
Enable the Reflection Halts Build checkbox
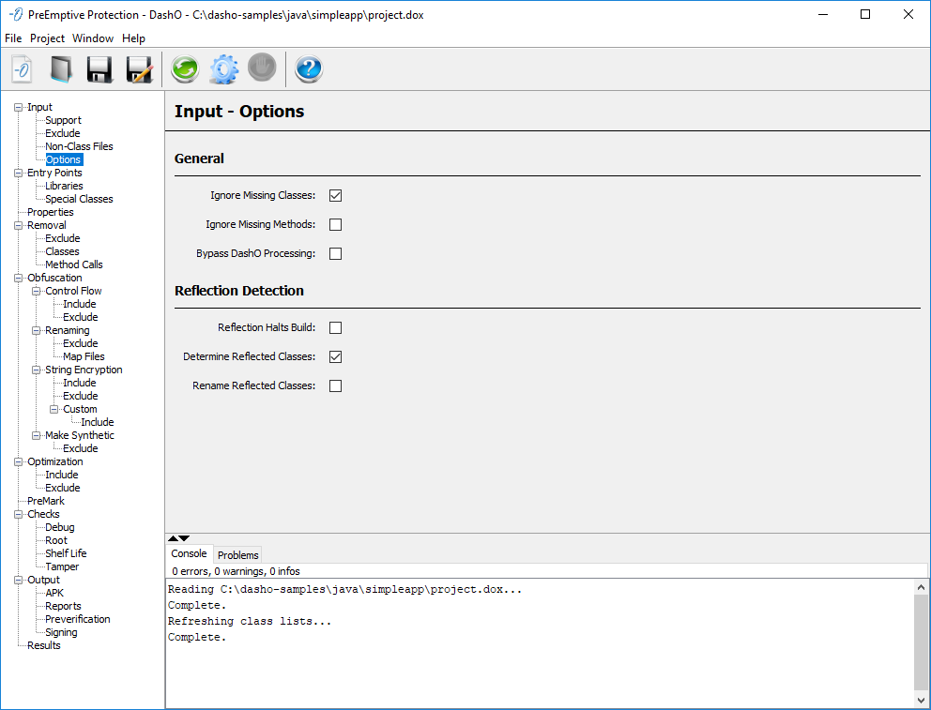(x=335, y=328)
